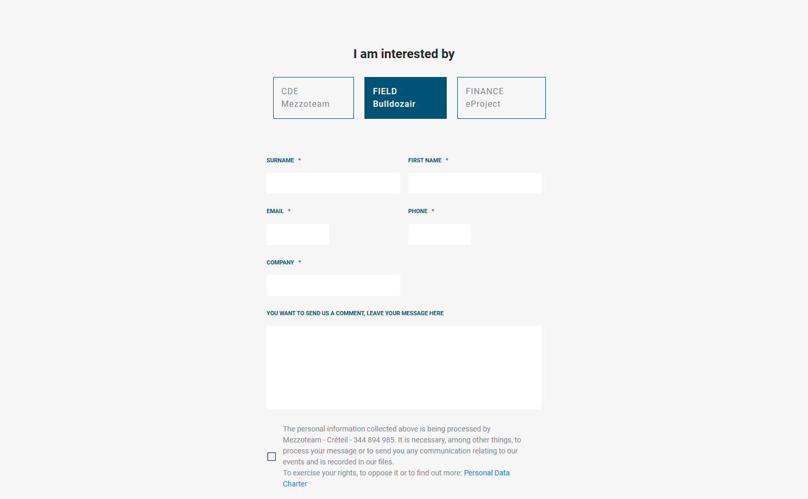This screenshot has height=499, width=808.
Task: Click the personal information consent paragraph
Action: [x=401, y=445]
